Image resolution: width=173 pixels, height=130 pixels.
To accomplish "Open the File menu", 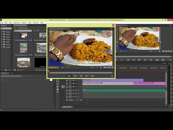I will 2,23.
